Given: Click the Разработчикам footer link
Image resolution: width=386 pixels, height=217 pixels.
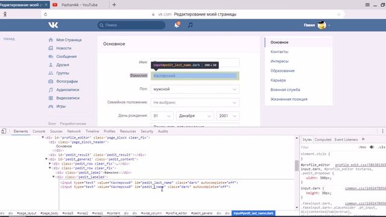Looking at the screenshot, I should tap(73, 124).
